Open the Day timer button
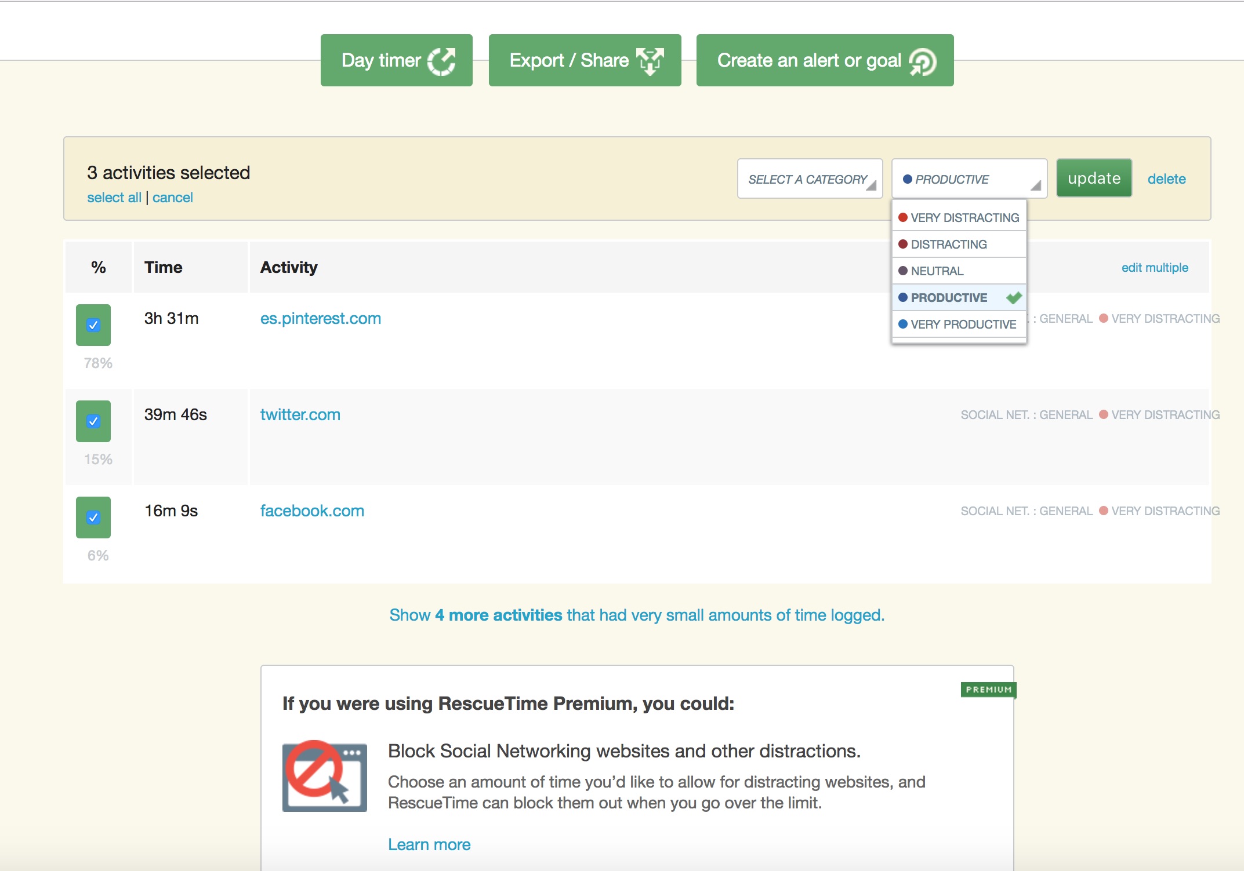 397,60
